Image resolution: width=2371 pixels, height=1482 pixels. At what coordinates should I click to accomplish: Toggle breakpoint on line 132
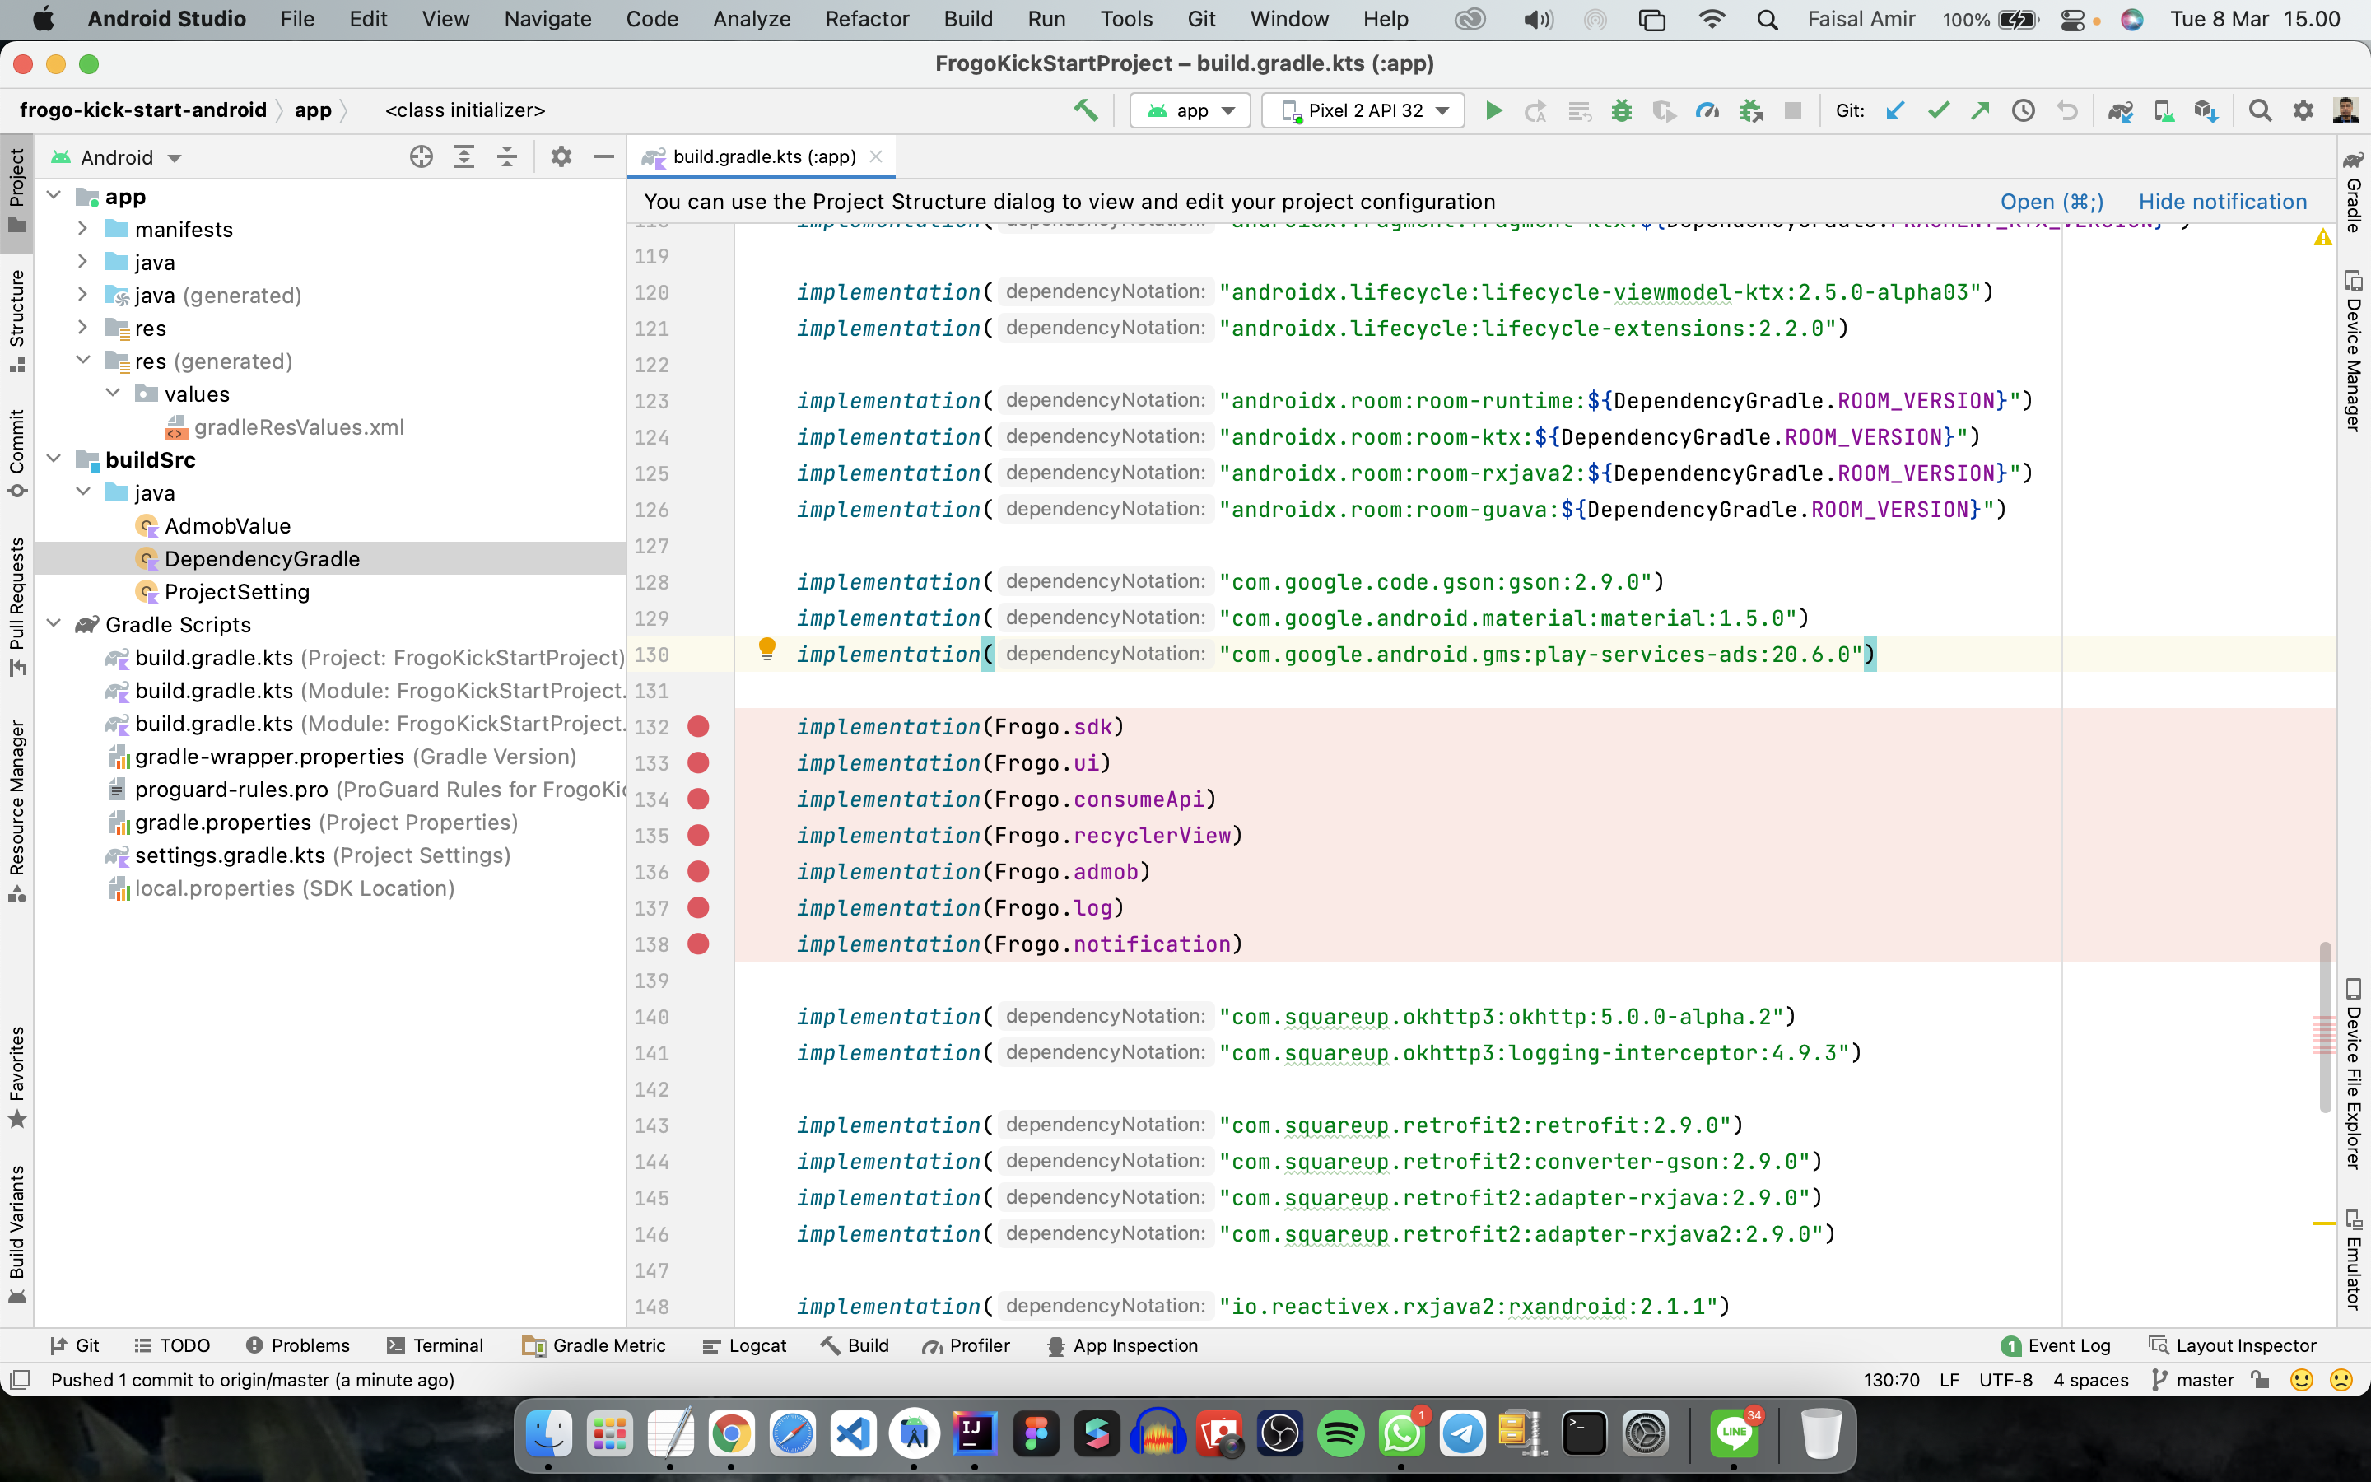[697, 726]
